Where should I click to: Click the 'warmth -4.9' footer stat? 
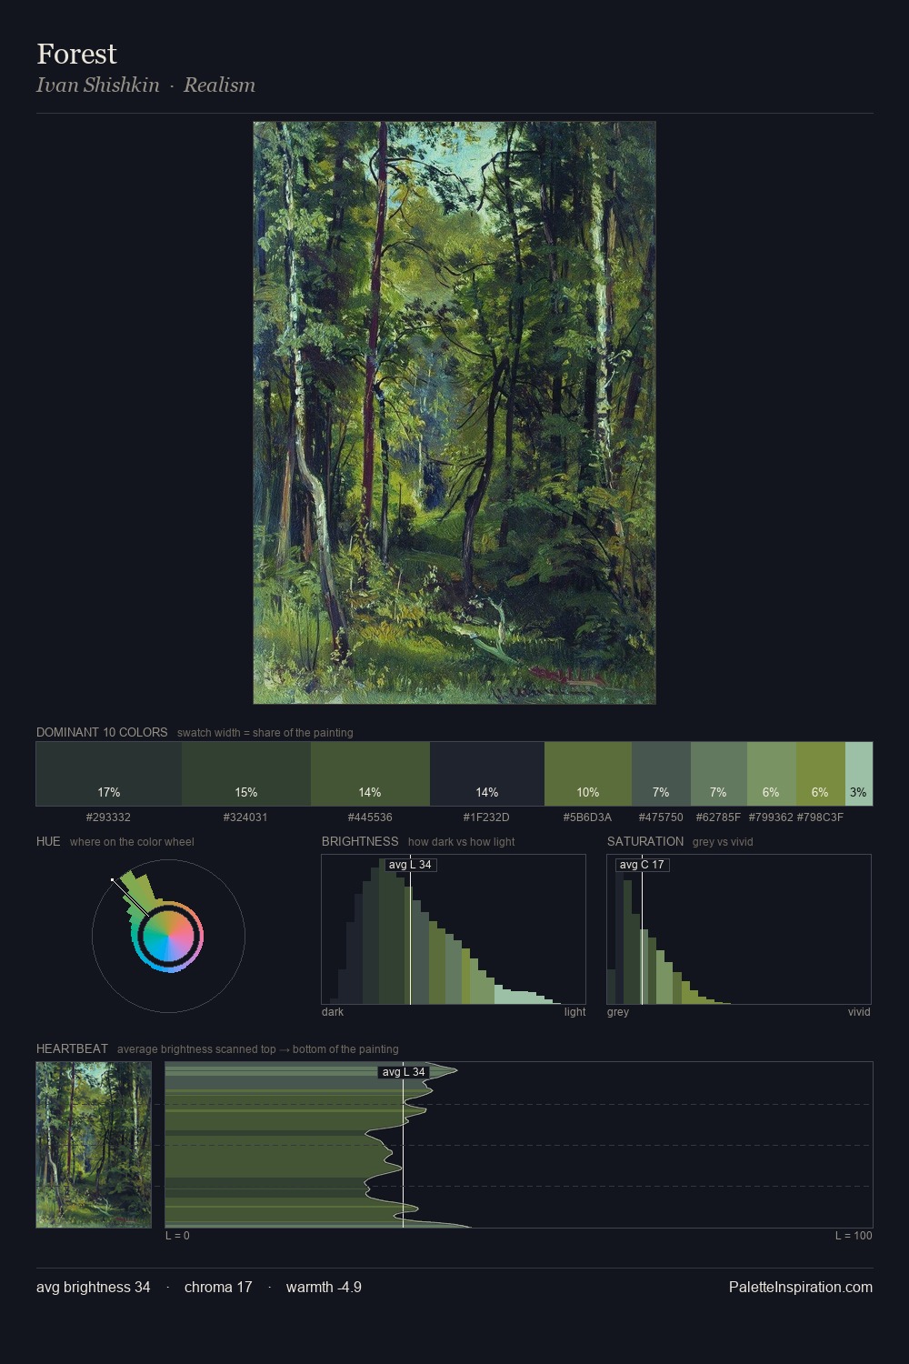324,1287
